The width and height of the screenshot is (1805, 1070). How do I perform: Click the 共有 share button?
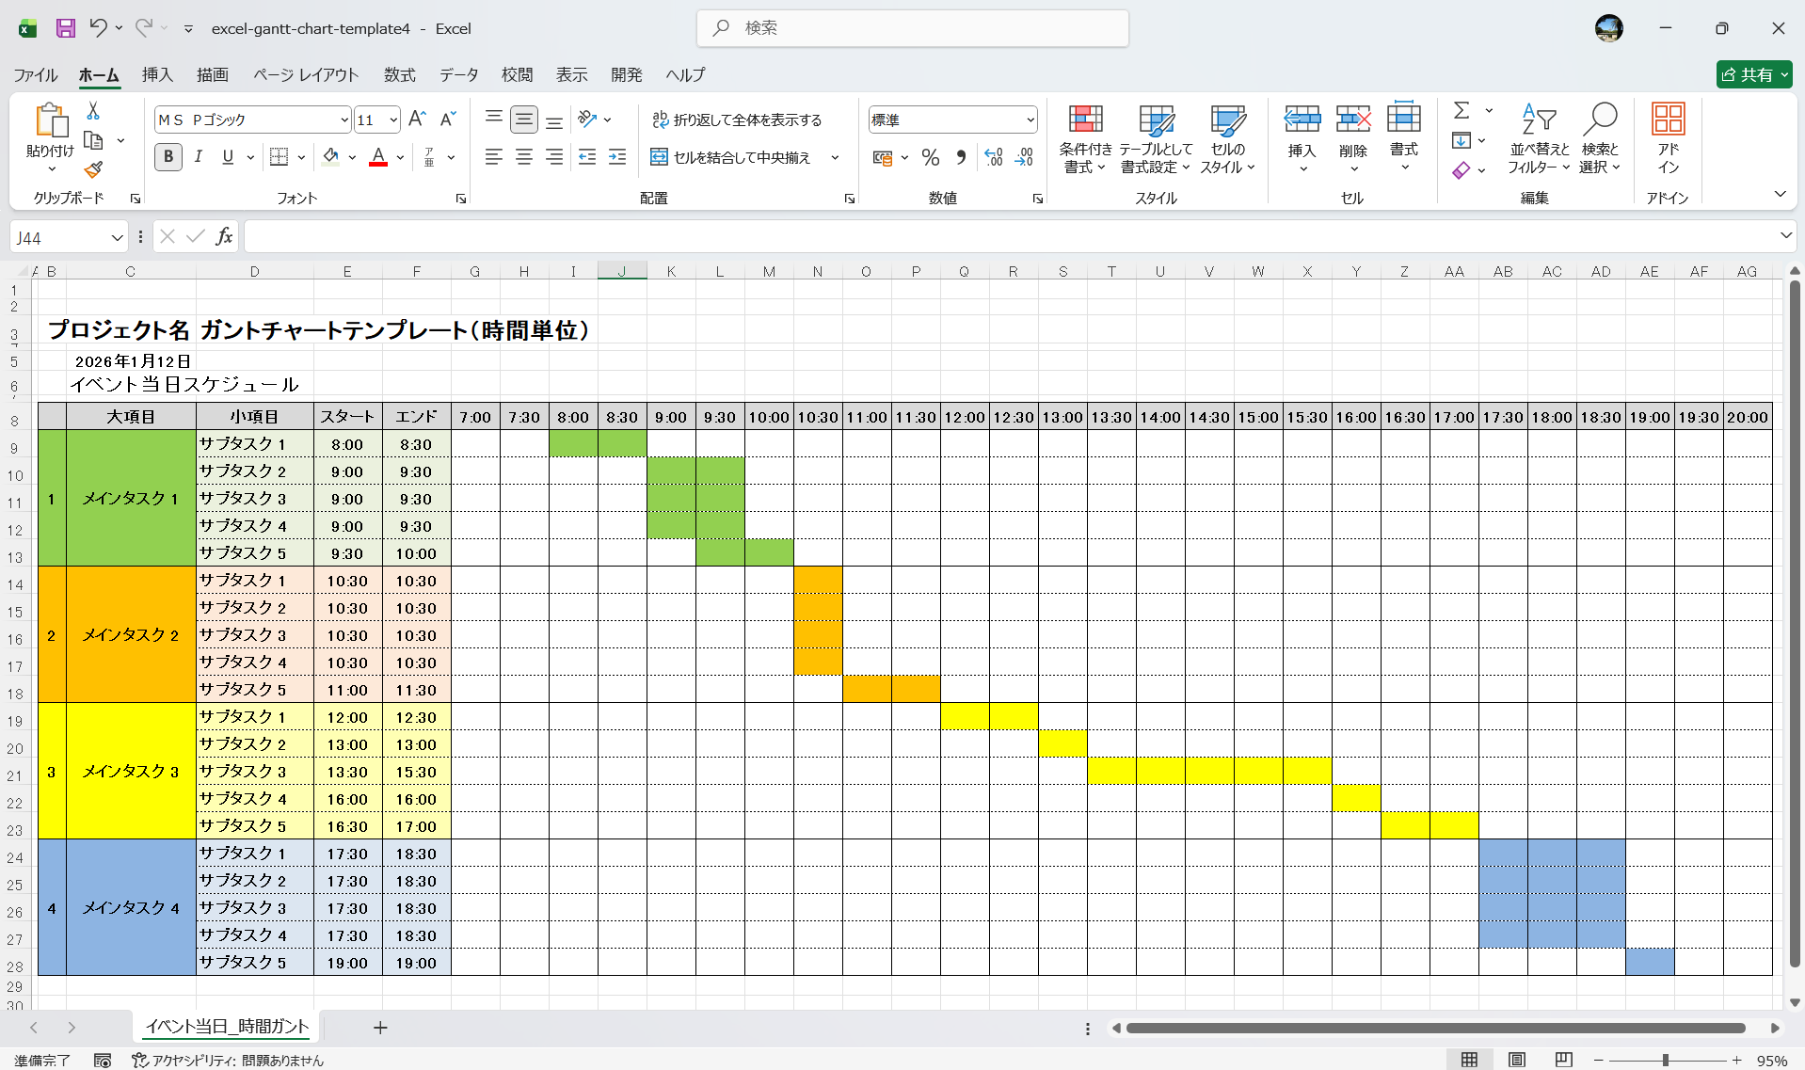pos(1752,74)
